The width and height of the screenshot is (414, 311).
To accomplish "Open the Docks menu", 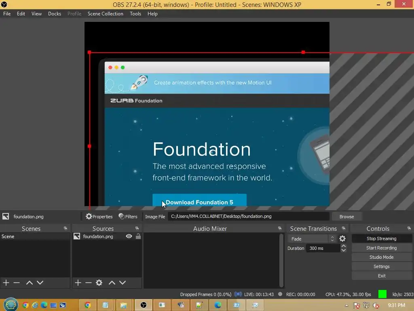I will (55, 14).
